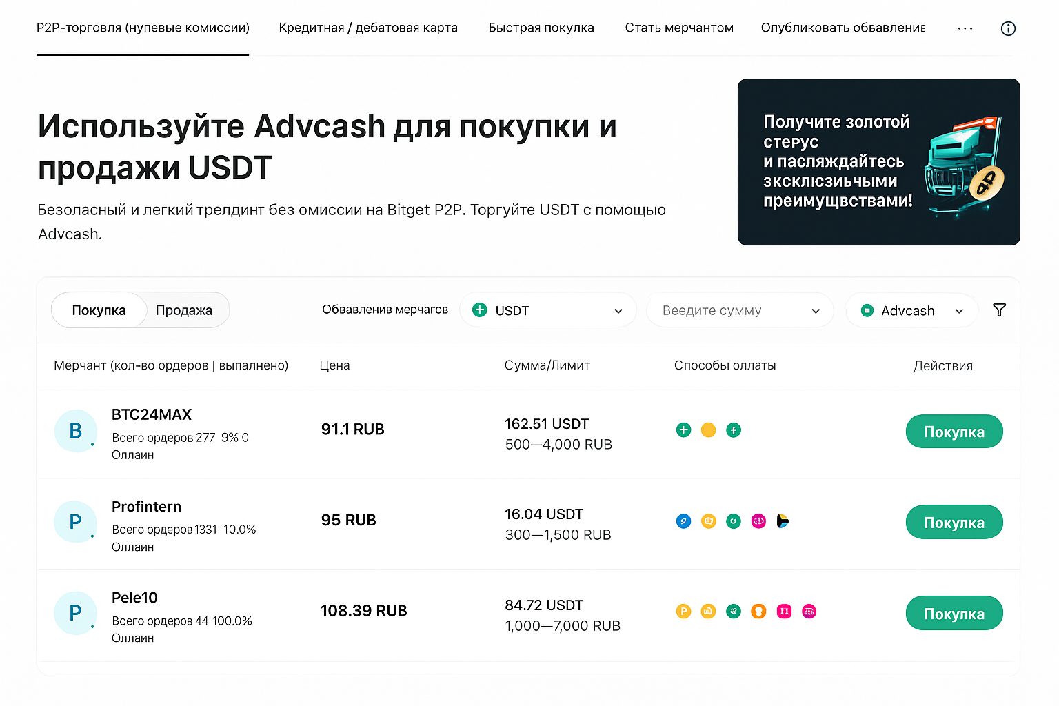The width and height of the screenshot is (1059, 706).
Task: Click Profintern merchant avatar
Action: [75, 522]
